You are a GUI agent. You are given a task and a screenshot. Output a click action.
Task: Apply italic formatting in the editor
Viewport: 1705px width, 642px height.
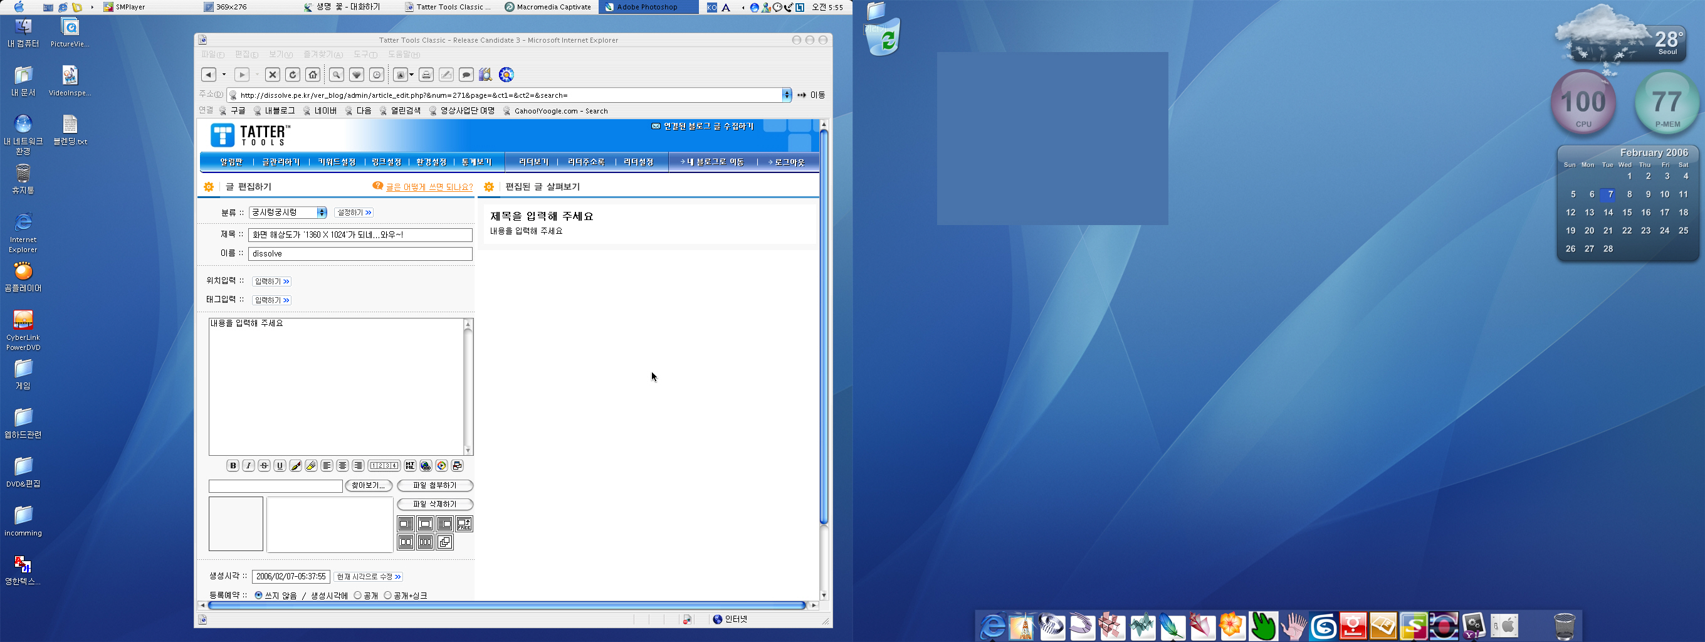pyautogui.click(x=248, y=466)
